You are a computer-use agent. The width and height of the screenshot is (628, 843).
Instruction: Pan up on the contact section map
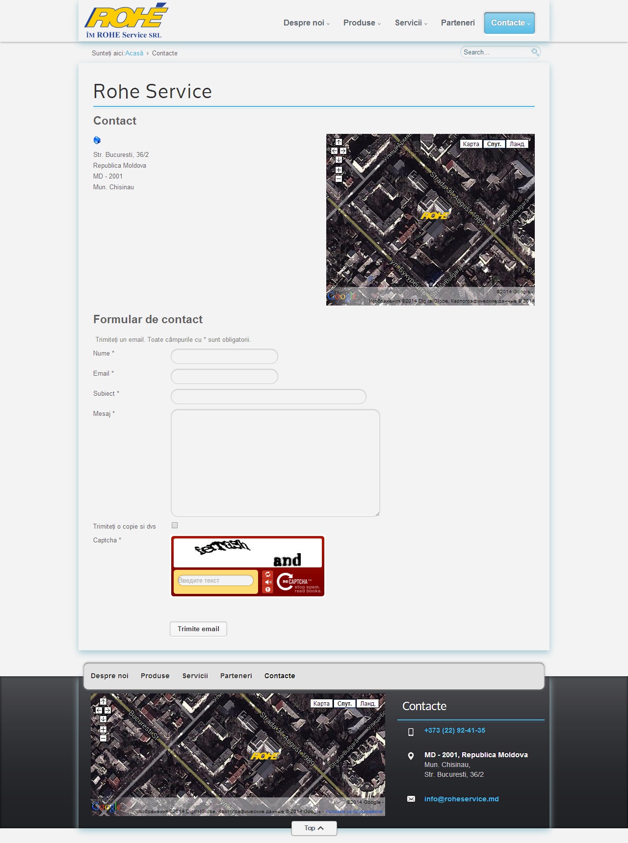pos(339,142)
